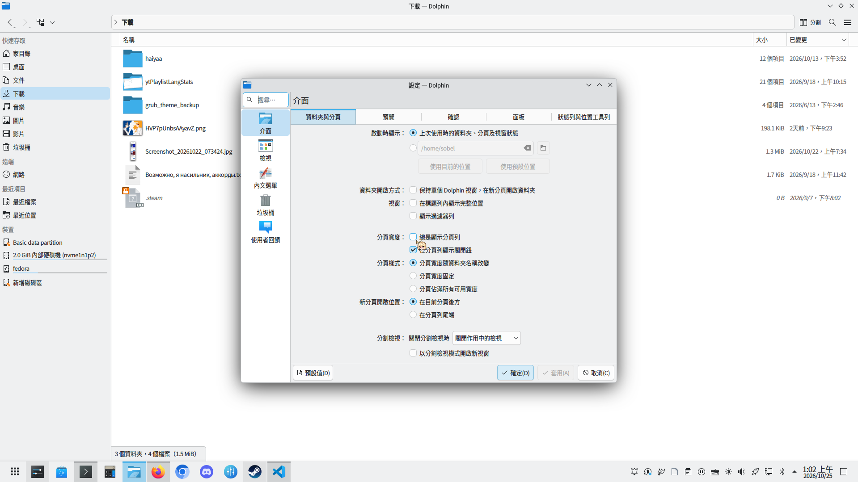The height and width of the screenshot is (482, 858).
Task: Open Steam from the taskbar
Action: click(x=255, y=472)
